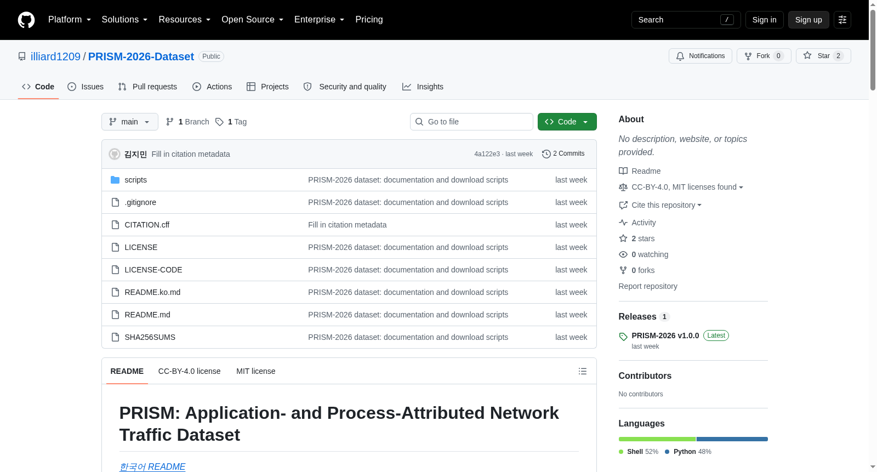Switch to the Actions tab

(212, 87)
